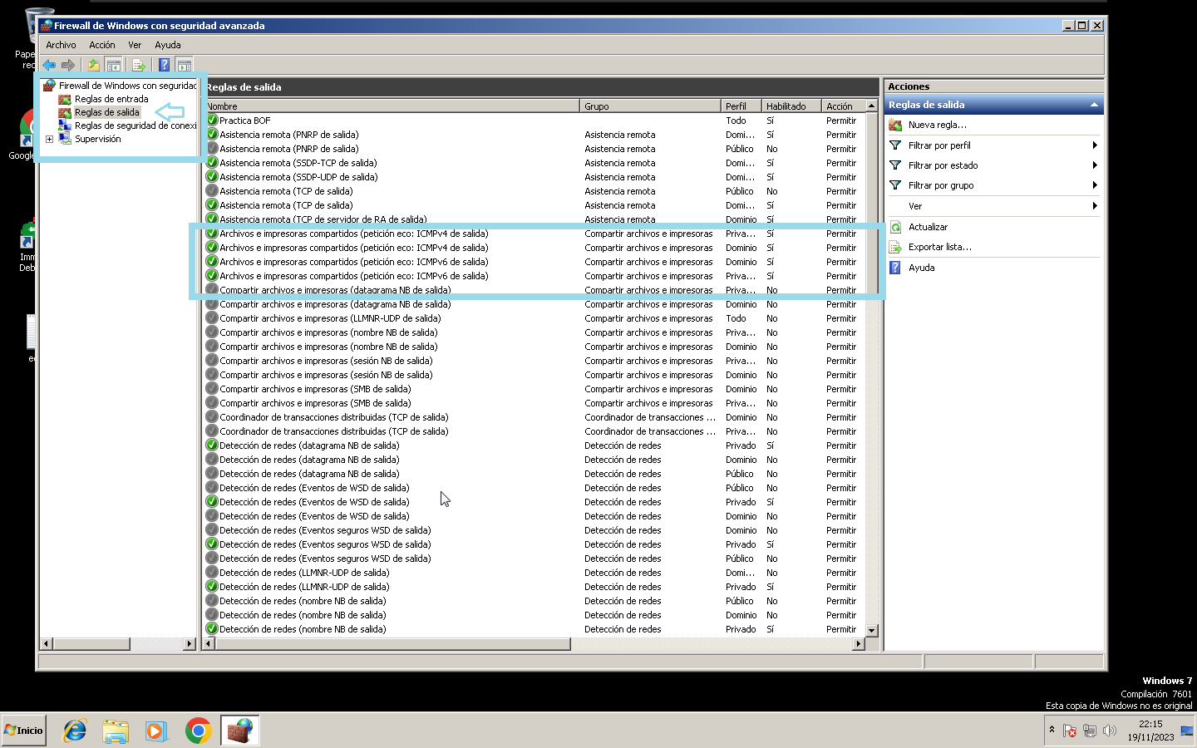This screenshot has width=1197, height=748.
Task: Open the Ver submenu arrow in Acciones
Action: 1095,206
